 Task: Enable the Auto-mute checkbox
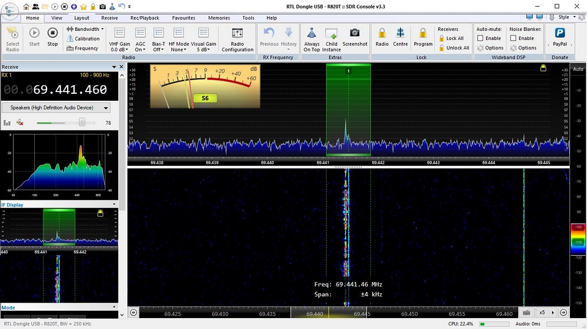[480, 38]
